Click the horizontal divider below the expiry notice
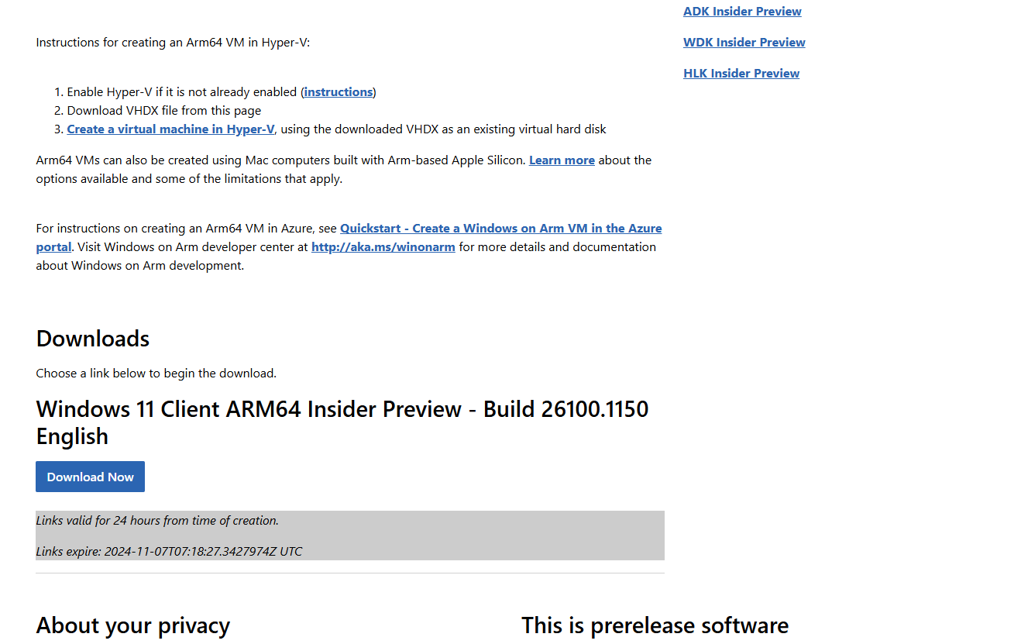Screen dimensions: 1021x644 (349, 573)
